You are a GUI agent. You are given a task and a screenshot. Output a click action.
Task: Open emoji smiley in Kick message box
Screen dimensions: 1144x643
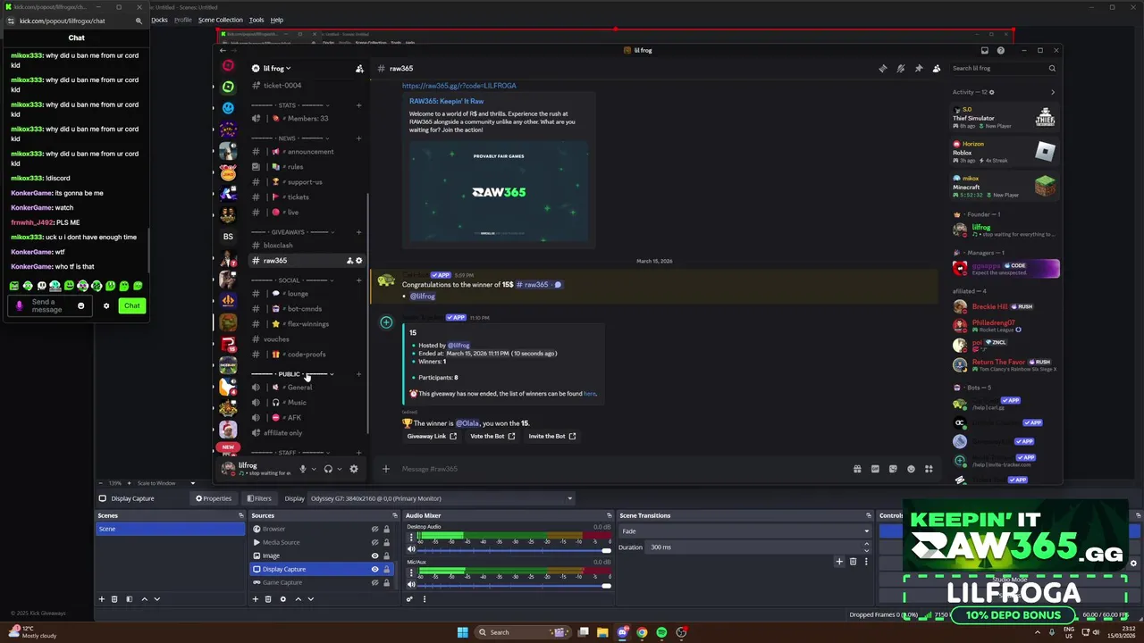click(x=80, y=306)
